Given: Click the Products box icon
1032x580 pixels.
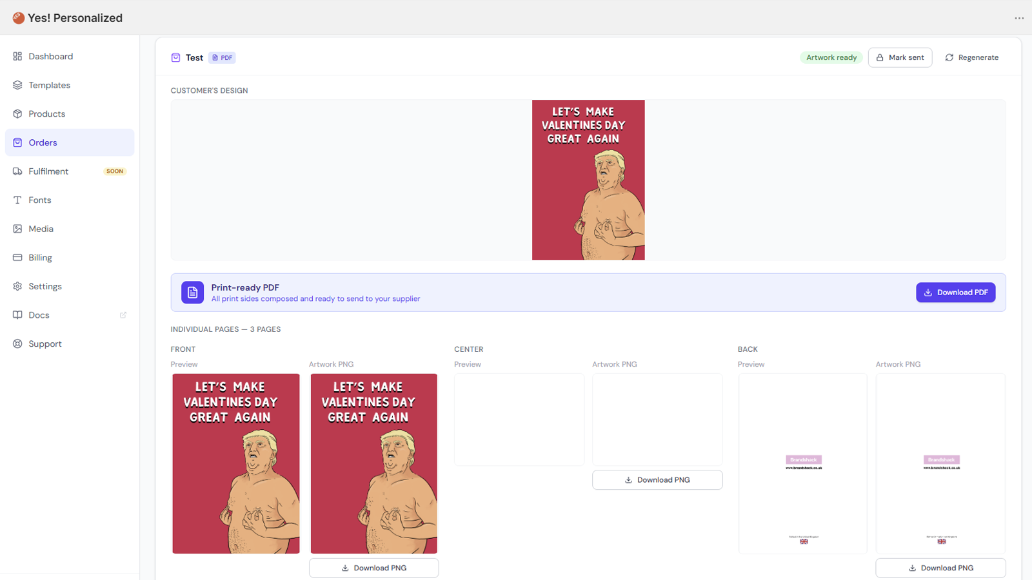Looking at the screenshot, I should [17, 114].
